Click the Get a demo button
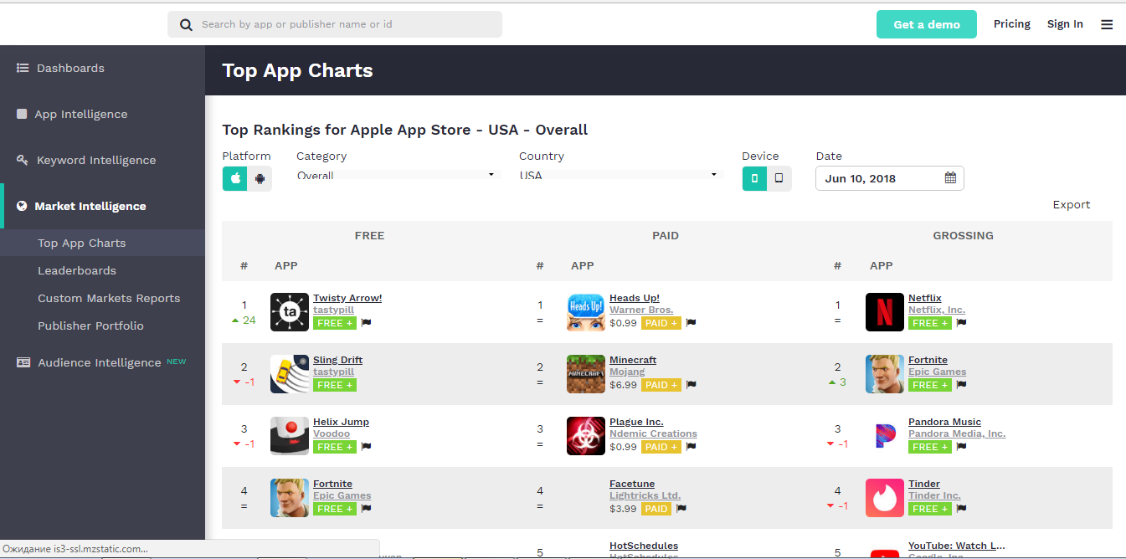 [927, 24]
